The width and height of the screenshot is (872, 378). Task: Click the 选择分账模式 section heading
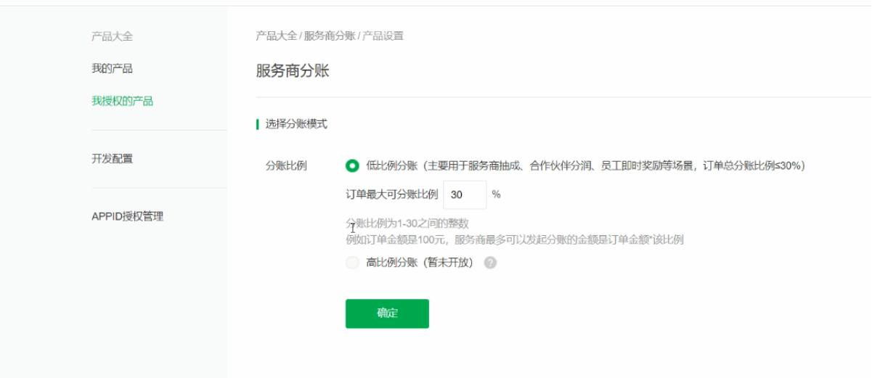pyautogui.click(x=296, y=124)
